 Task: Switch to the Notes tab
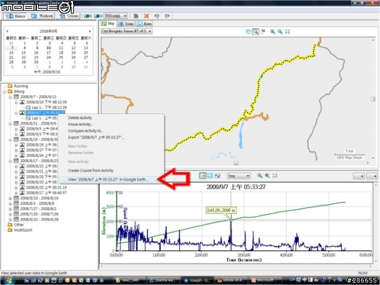144,24
